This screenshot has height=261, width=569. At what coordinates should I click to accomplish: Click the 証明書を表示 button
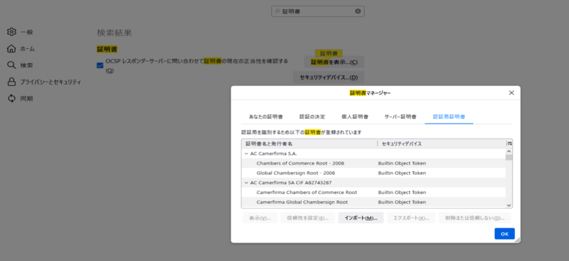pos(334,62)
